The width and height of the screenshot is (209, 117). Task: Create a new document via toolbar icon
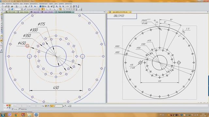3,6
